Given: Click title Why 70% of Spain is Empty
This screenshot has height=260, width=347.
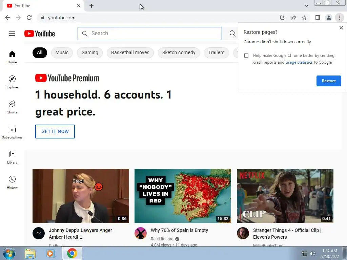Looking at the screenshot, I should 180,230.
